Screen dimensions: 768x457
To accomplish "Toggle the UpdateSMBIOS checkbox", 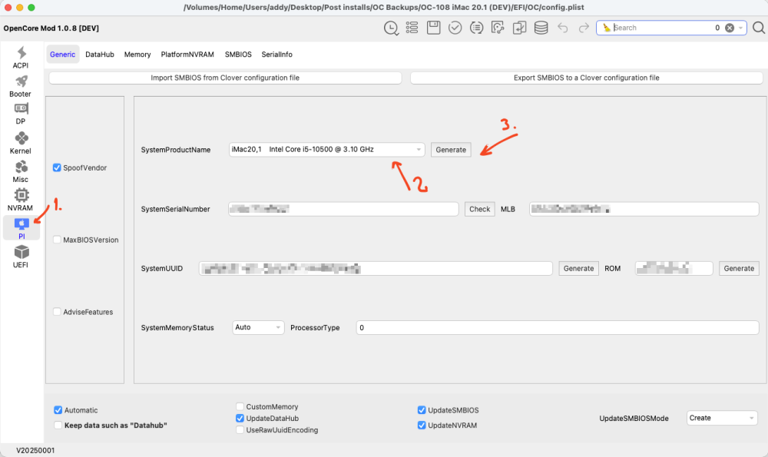I will click(x=421, y=410).
